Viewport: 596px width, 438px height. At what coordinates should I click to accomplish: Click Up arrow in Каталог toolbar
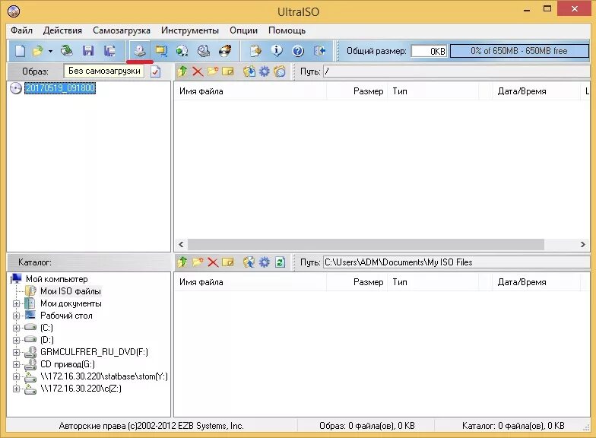point(182,262)
